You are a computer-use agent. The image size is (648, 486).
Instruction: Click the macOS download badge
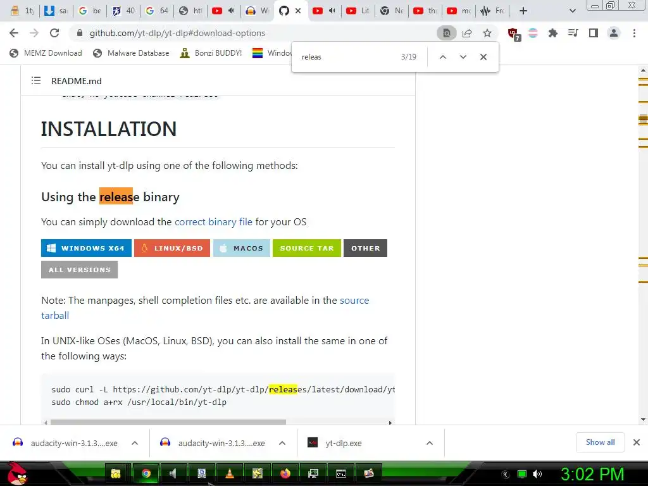[242, 248]
